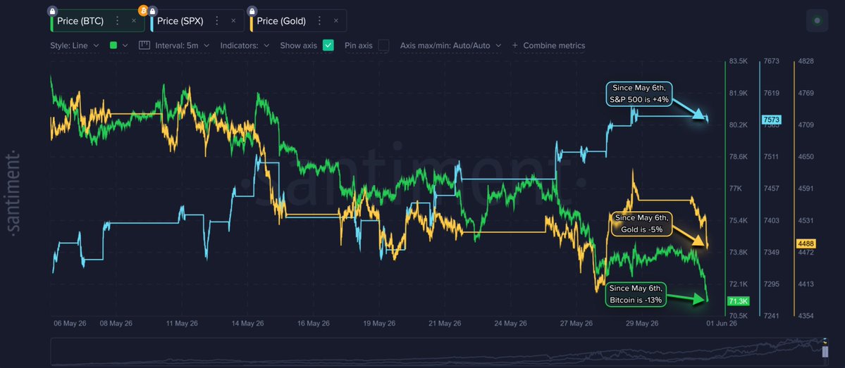845x368 pixels.
Task: Open the green color picker dropdown
Action: coord(118,46)
